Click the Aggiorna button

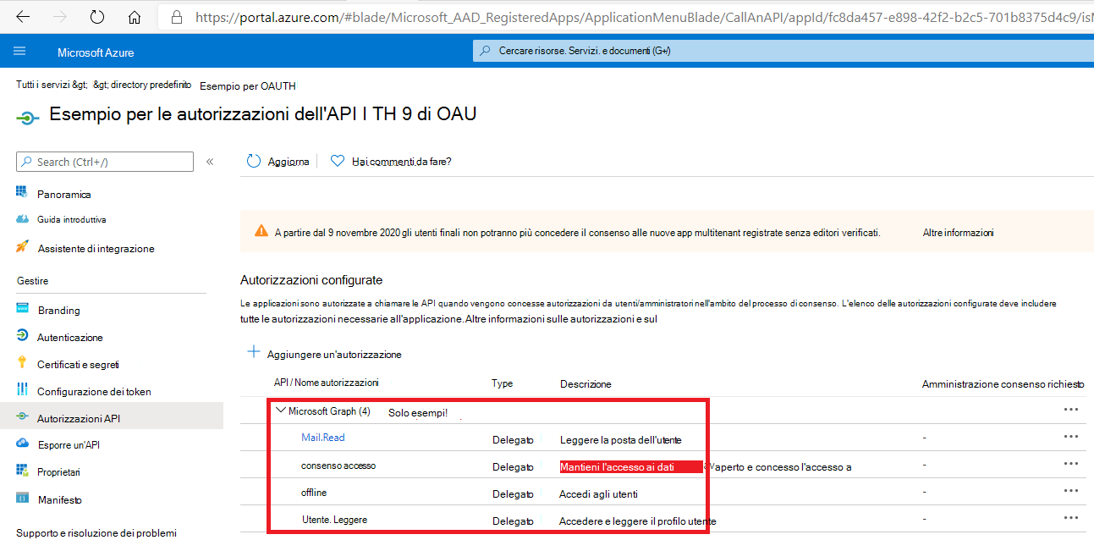click(278, 161)
